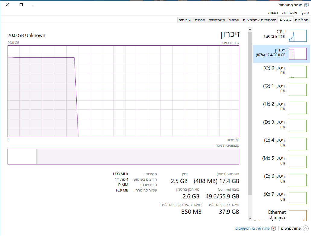Screen dimensions: 311x236
Task: Click the sidebar scrollbar down arrow
Action: point(250,219)
